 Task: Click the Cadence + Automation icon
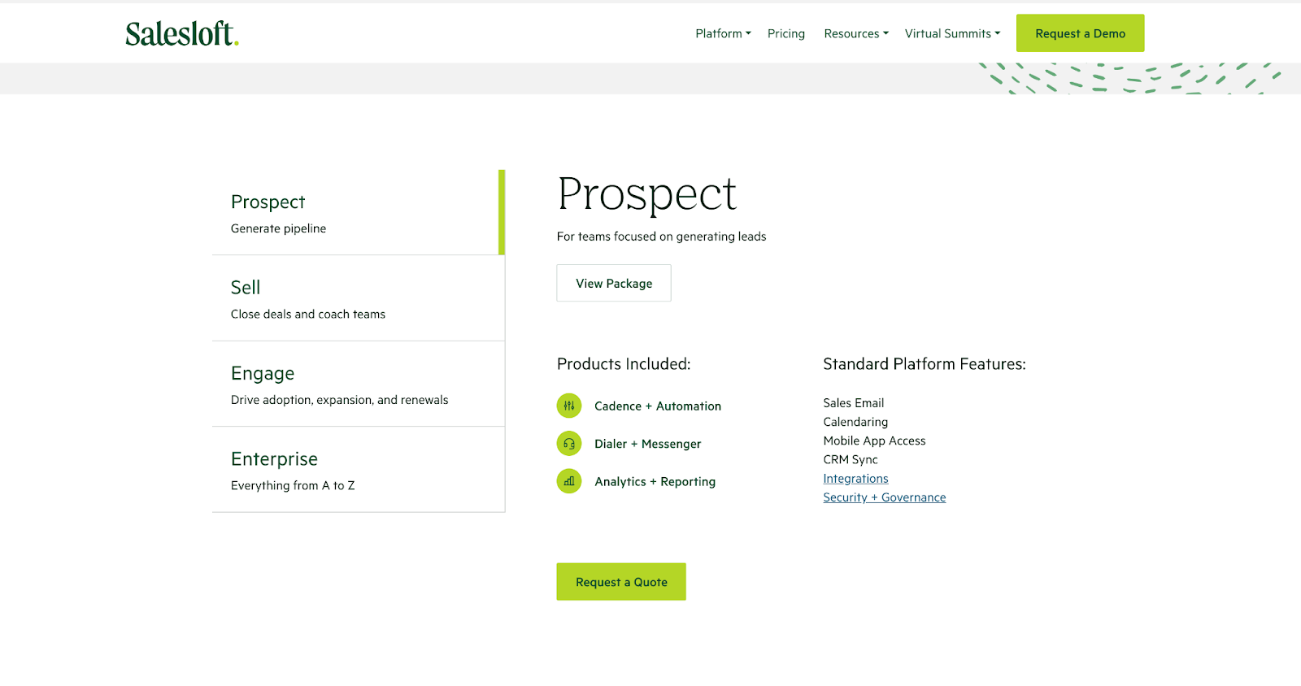[569, 406]
